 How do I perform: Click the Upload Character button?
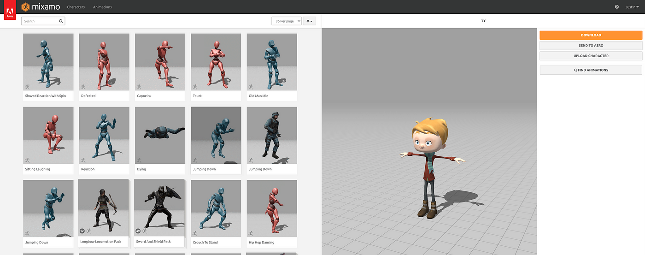[x=591, y=56]
